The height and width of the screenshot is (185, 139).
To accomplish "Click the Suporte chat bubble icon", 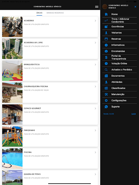I will (x=106, y=107).
